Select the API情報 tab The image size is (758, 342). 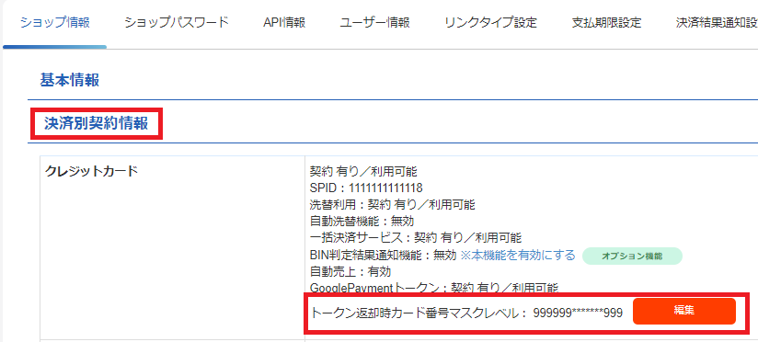tap(284, 23)
